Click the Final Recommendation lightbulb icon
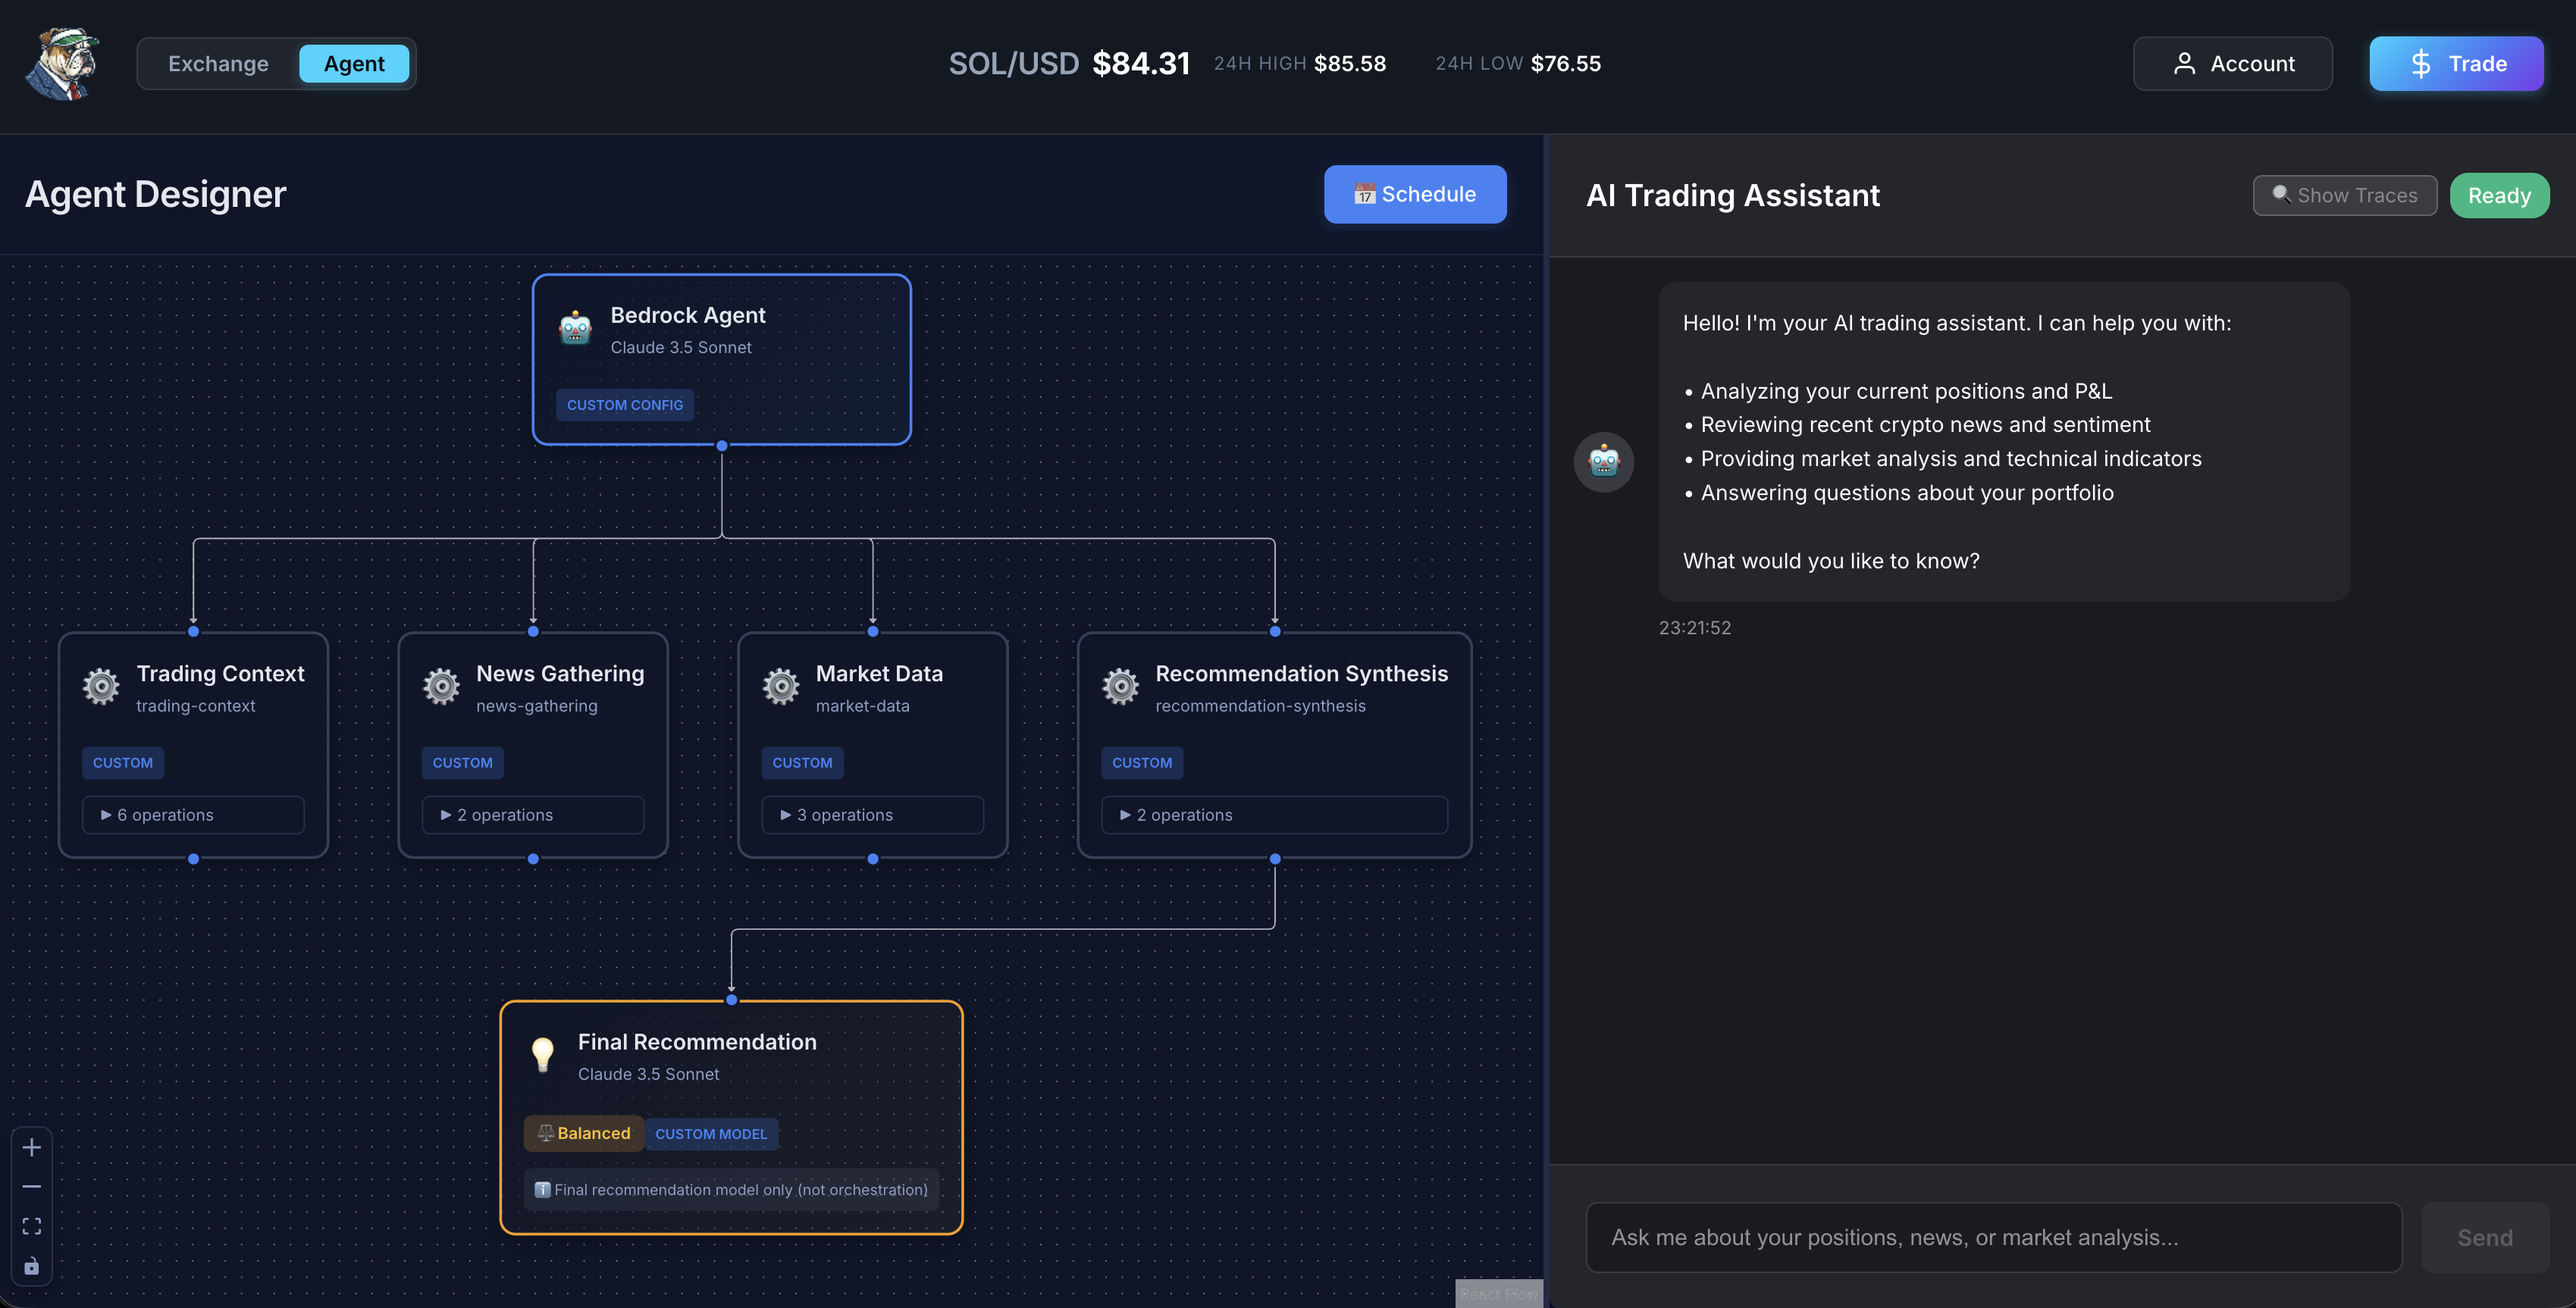This screenshot has width=2576, height=1308. point(542,1054)
